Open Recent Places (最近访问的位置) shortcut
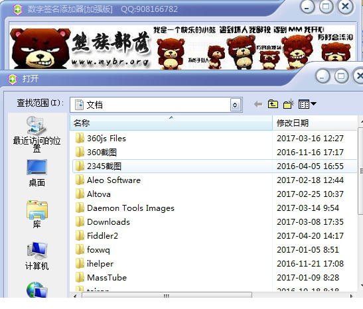Viewport: 363px width, 309px height. pyautogui.click(x=36, y=134)
